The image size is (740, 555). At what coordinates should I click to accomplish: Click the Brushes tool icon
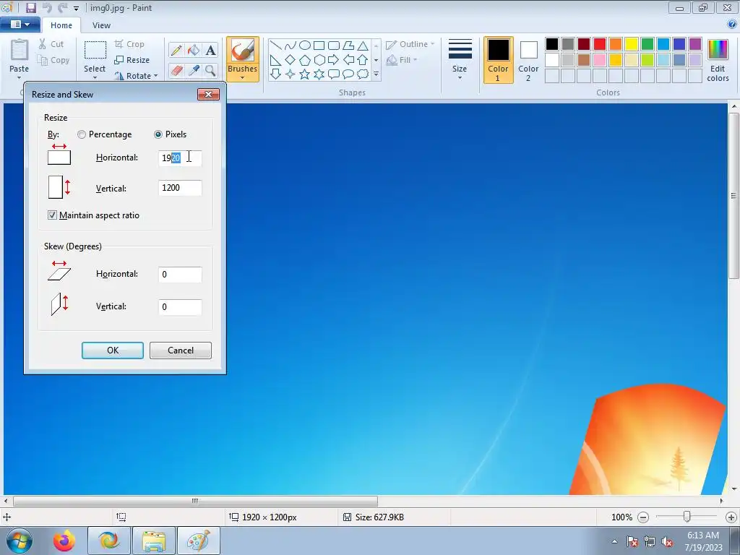(x=243, y=51)
